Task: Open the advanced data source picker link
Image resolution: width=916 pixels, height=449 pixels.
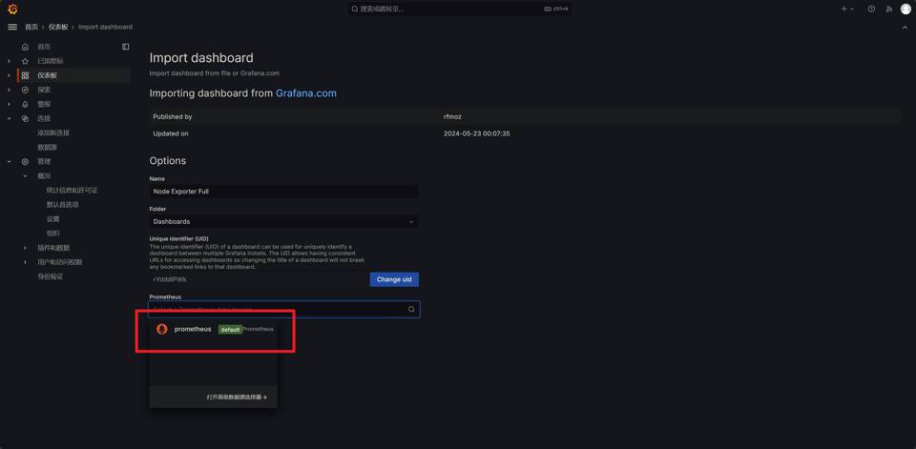Action: 237,397
